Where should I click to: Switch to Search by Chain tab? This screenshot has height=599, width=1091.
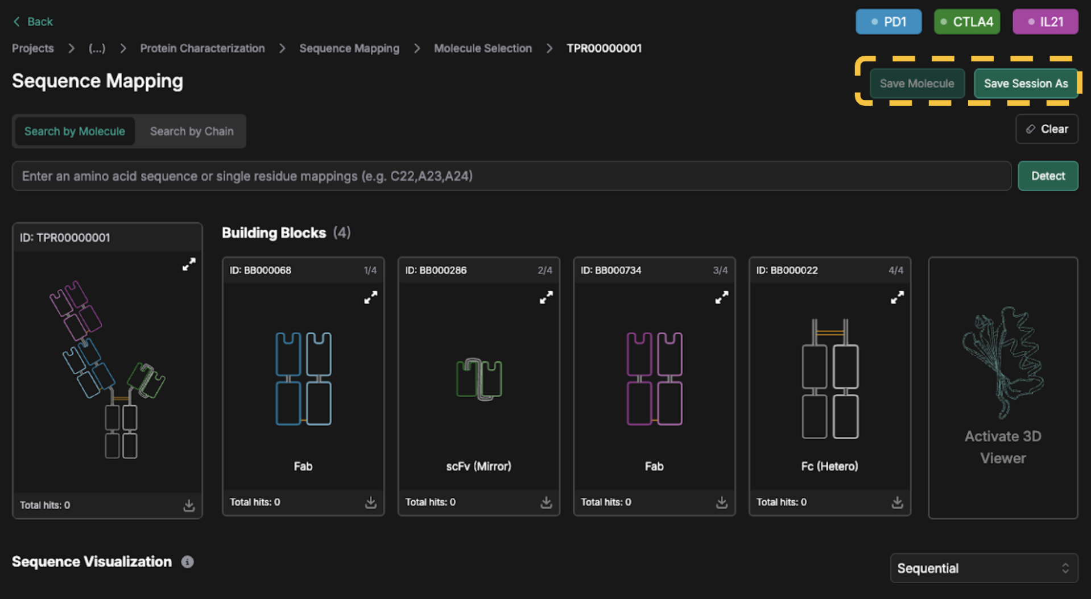pyautogui.click(x=192, y=131)
